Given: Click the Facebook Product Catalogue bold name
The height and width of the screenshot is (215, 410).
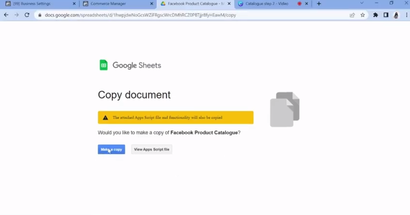Looking at the screenshot, I should (204, 133).
